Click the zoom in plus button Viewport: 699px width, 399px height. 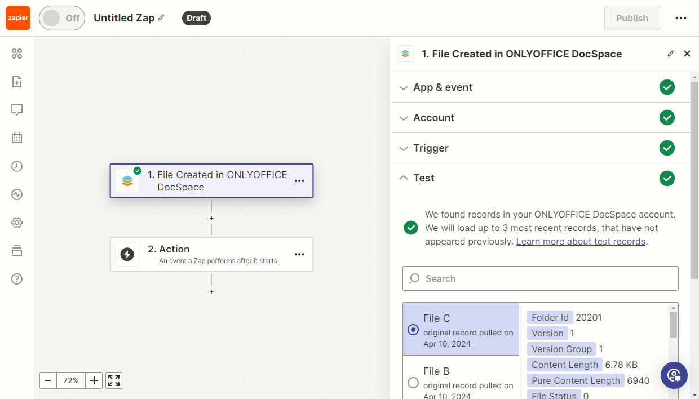[94, 380]
